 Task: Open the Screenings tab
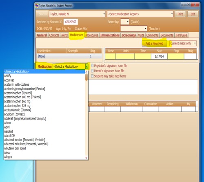[x=129, y=35]
